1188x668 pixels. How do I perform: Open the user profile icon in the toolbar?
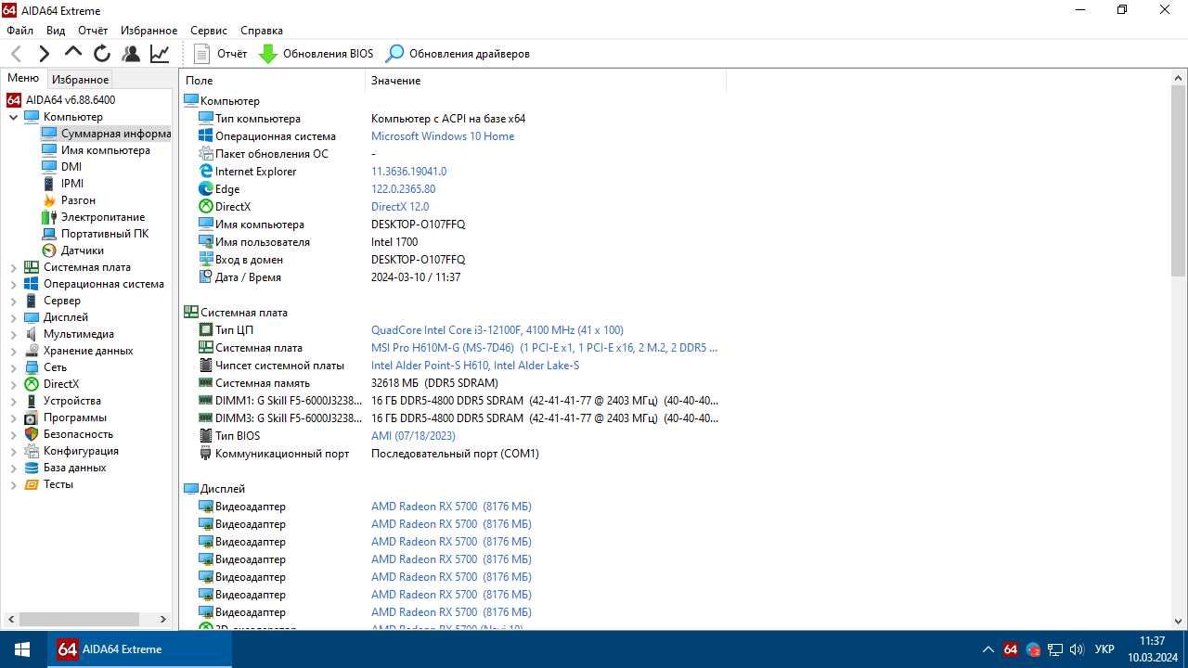[x=131, y=54]
